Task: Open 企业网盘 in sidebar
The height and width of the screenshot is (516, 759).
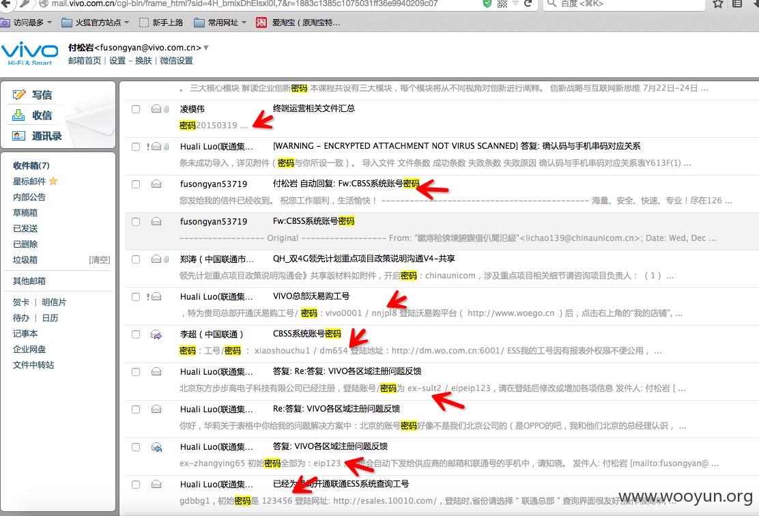Action: (x=29, y=349)
